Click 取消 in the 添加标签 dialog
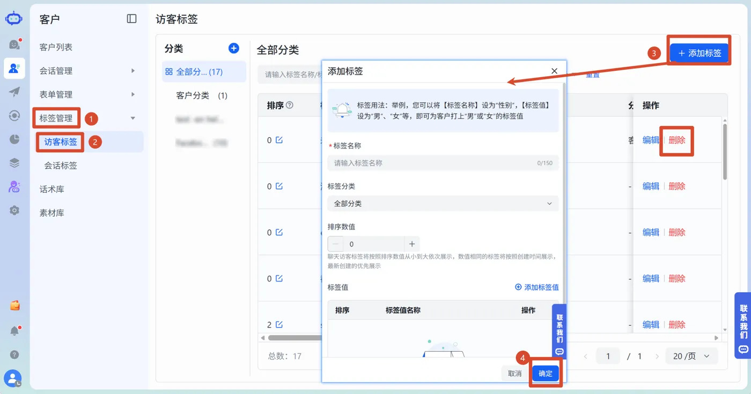This screenshot has height=394, width=751. click(x=514, y=374)
